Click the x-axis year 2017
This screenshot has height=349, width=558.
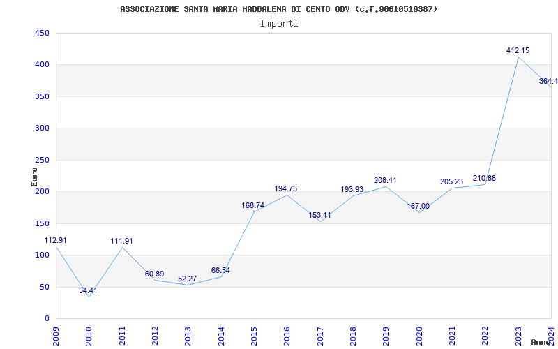point(320,336)
